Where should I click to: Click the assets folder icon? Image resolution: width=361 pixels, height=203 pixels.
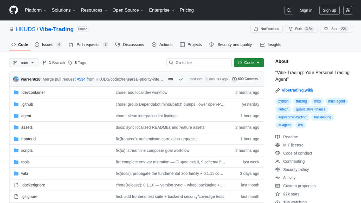pos(16,127)
